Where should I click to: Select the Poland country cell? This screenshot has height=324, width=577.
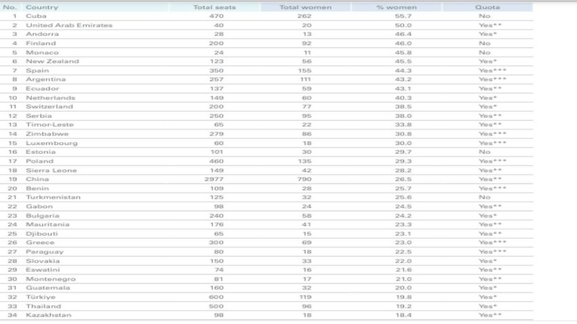39,161
